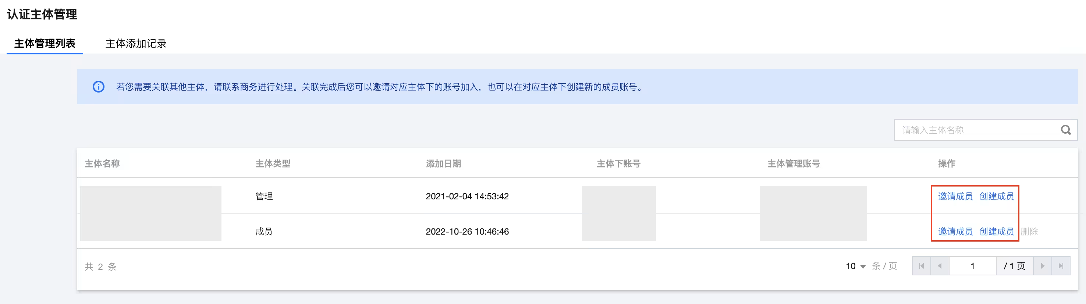The height and width of the screenshot is (304, 1086).
Task: Go to the previous page
Action: tap(940, 266)
